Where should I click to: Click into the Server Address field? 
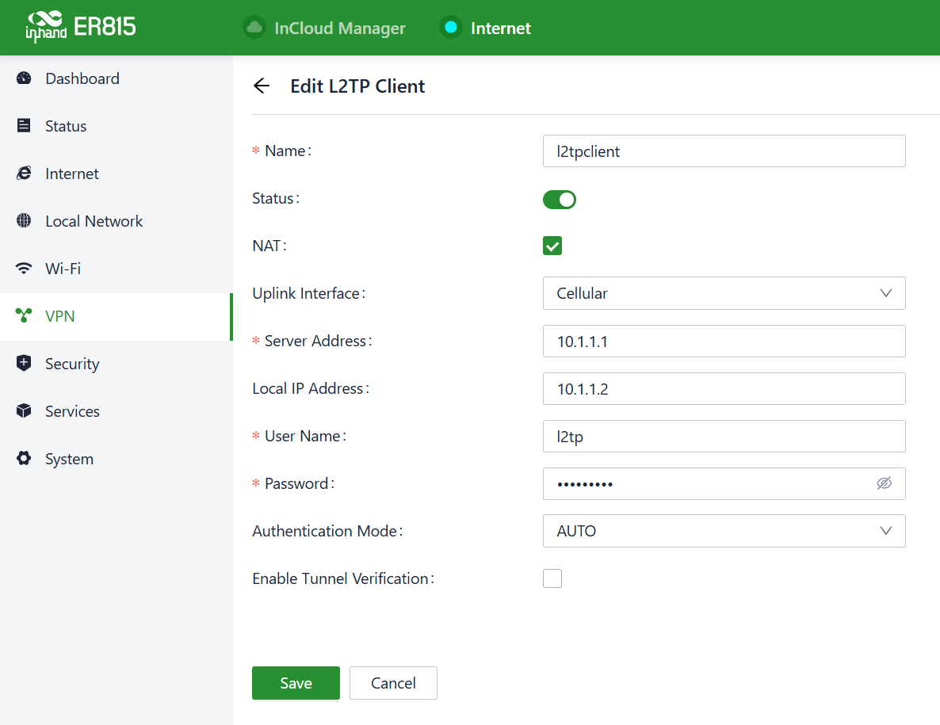724,342
